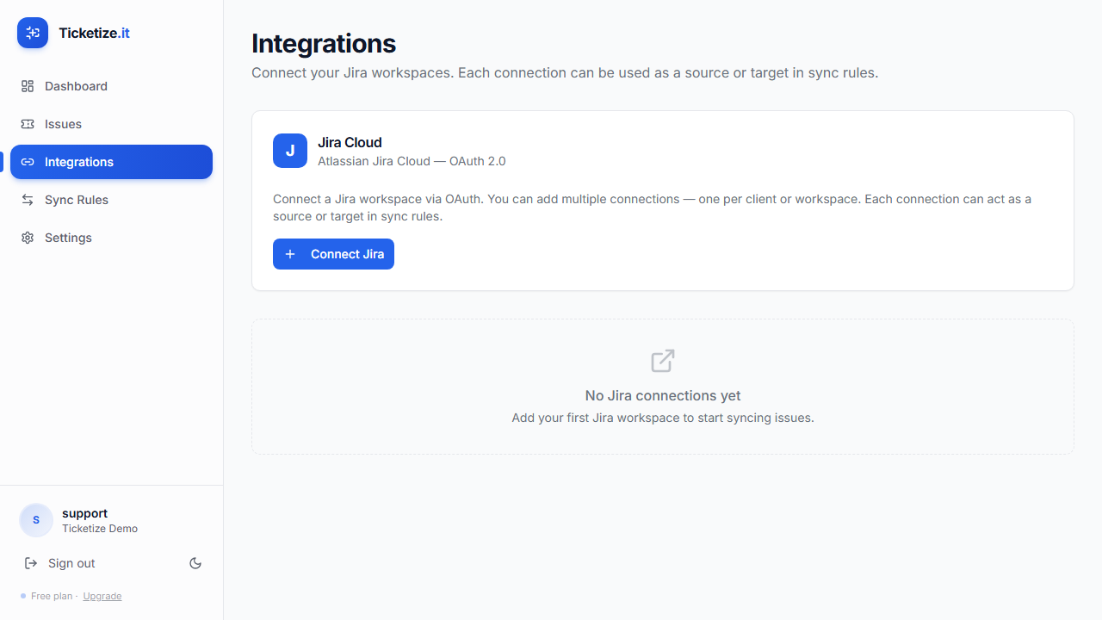Image resolution: width=1102 pixels, height=620 pixels.
Task: Click the Ticketize Demo workspace name
Action: pyautogui.click(x=100, y=529)
